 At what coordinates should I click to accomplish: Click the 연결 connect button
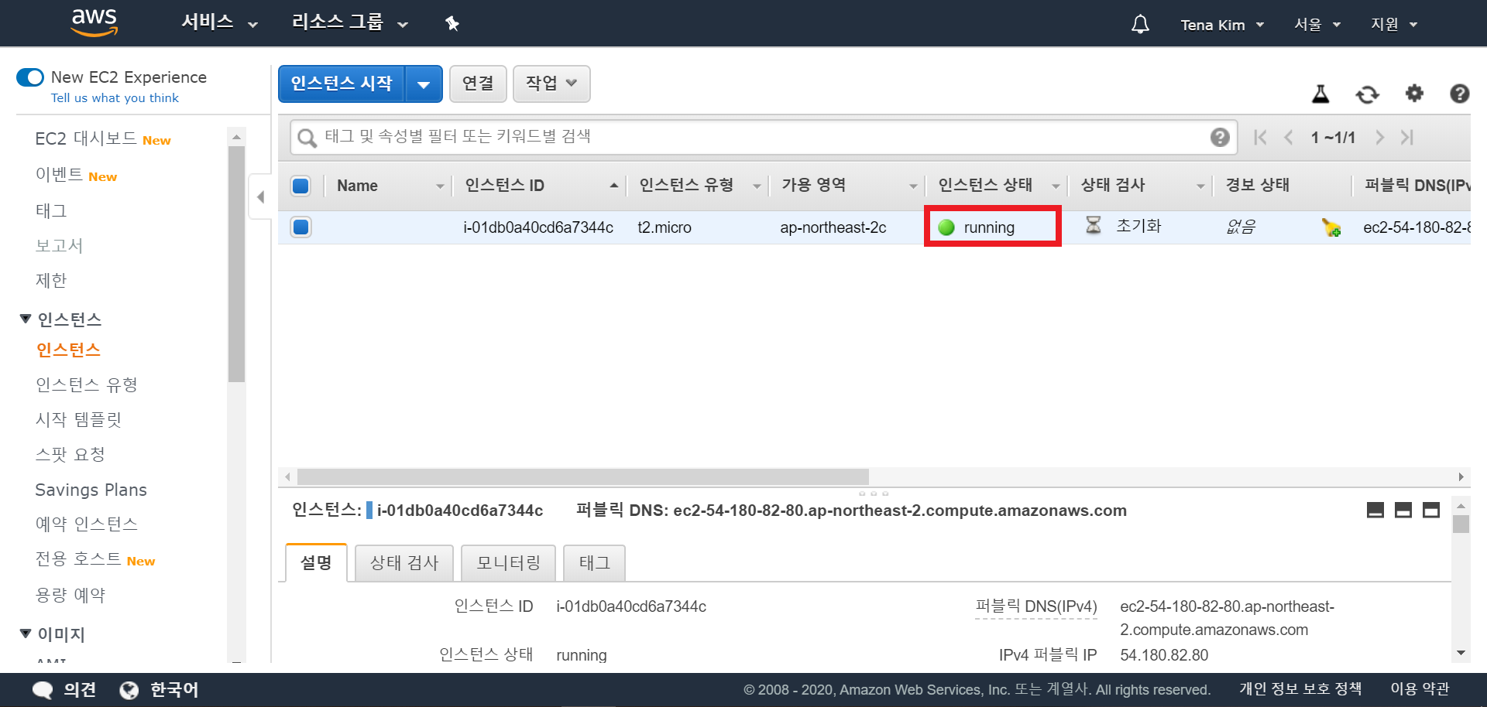coord(478,84)
